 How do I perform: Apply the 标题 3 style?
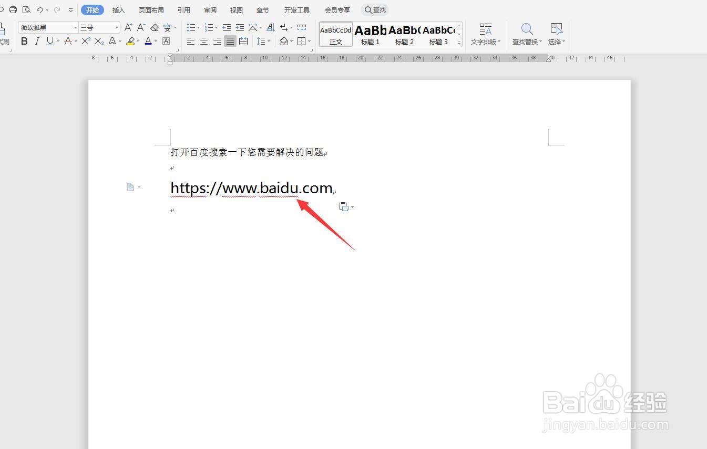coord(438,34)
